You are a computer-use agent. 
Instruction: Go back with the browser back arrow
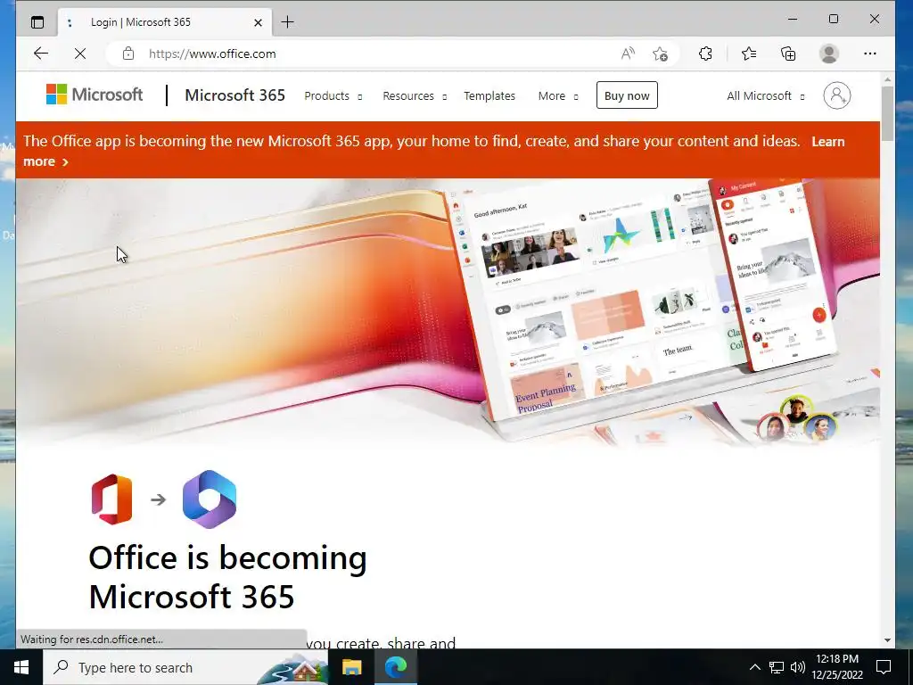(x=41, y=54)
